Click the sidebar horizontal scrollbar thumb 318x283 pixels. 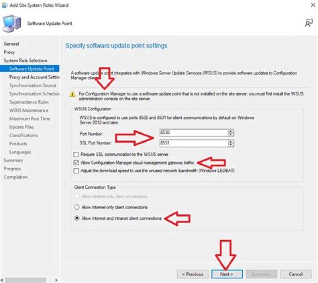pyautogui.click(x=26, y=280)
